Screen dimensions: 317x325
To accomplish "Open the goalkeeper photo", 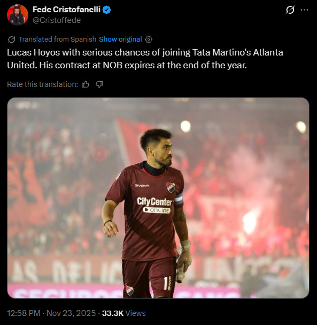I will (158, 198).
